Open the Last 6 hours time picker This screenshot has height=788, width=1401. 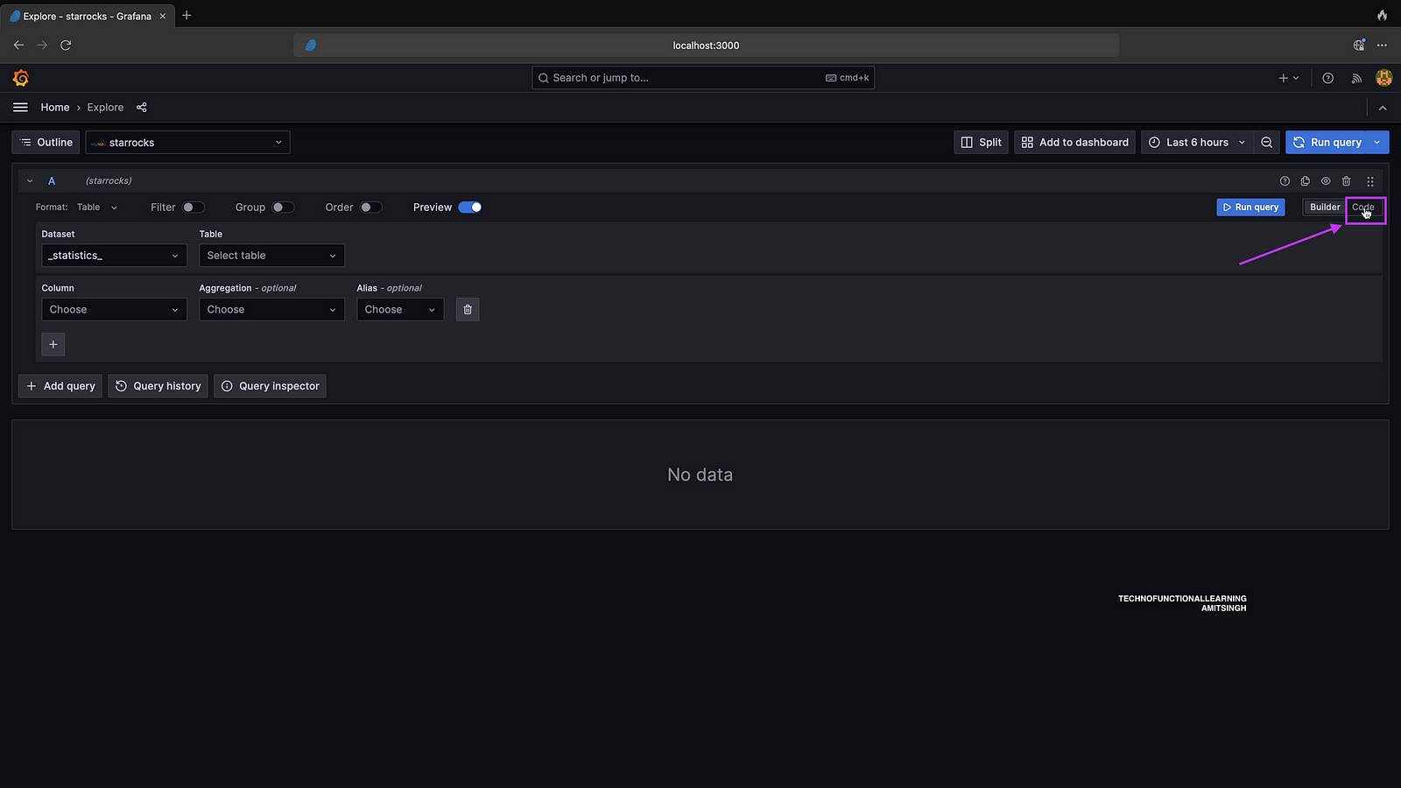(1196, 143)
